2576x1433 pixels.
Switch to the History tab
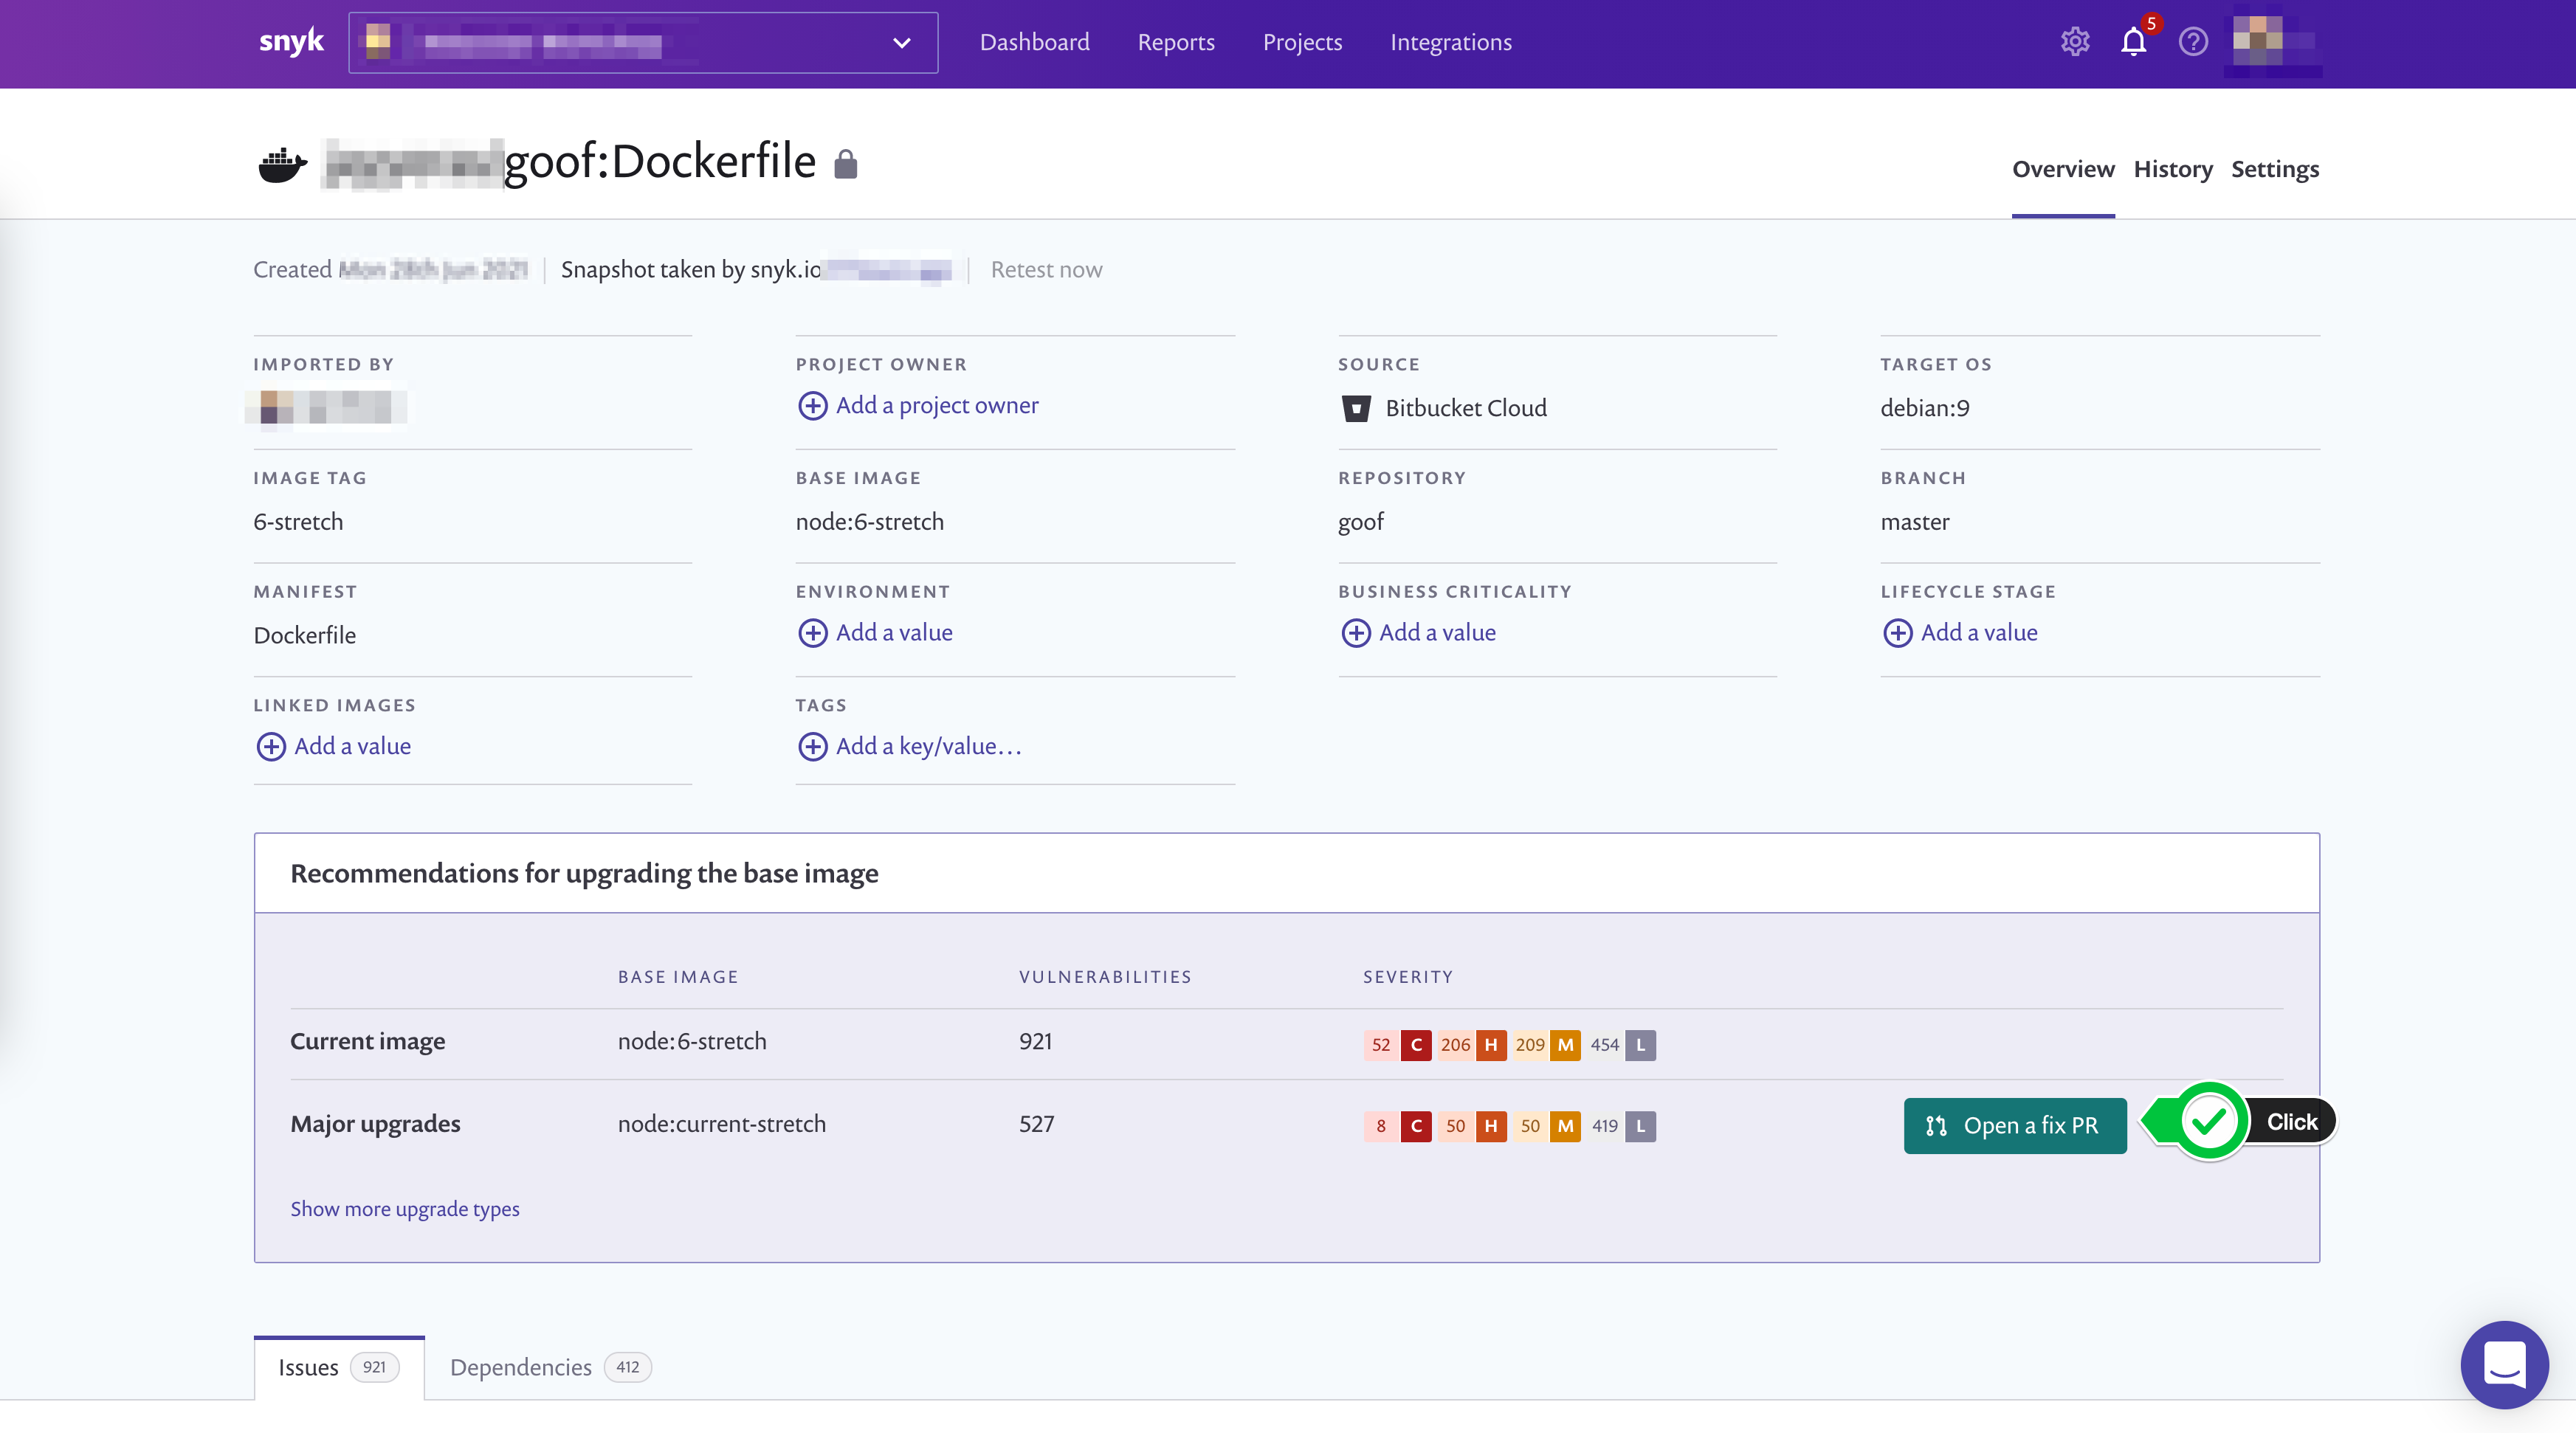[2173, 169]
